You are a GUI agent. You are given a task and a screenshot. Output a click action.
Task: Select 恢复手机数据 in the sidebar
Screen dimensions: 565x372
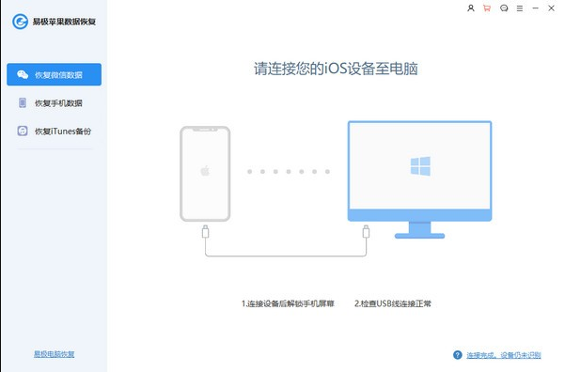(x=54, y=103)
